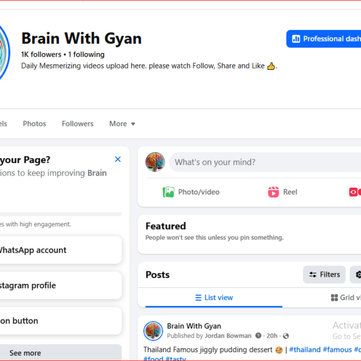Screen dimensions: 361x361
Task: Click the Professional dashboard chart icon
Action: pos(296,39)
